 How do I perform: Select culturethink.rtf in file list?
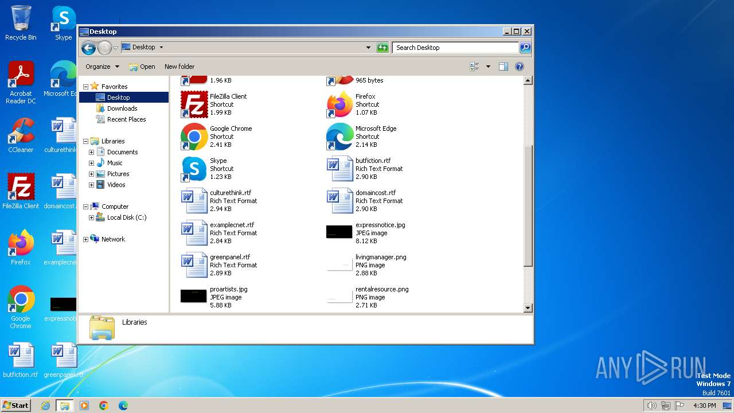[218, 201]
